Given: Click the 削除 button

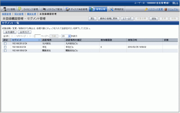Looking at the screenshot, I should tap(174, 18).
